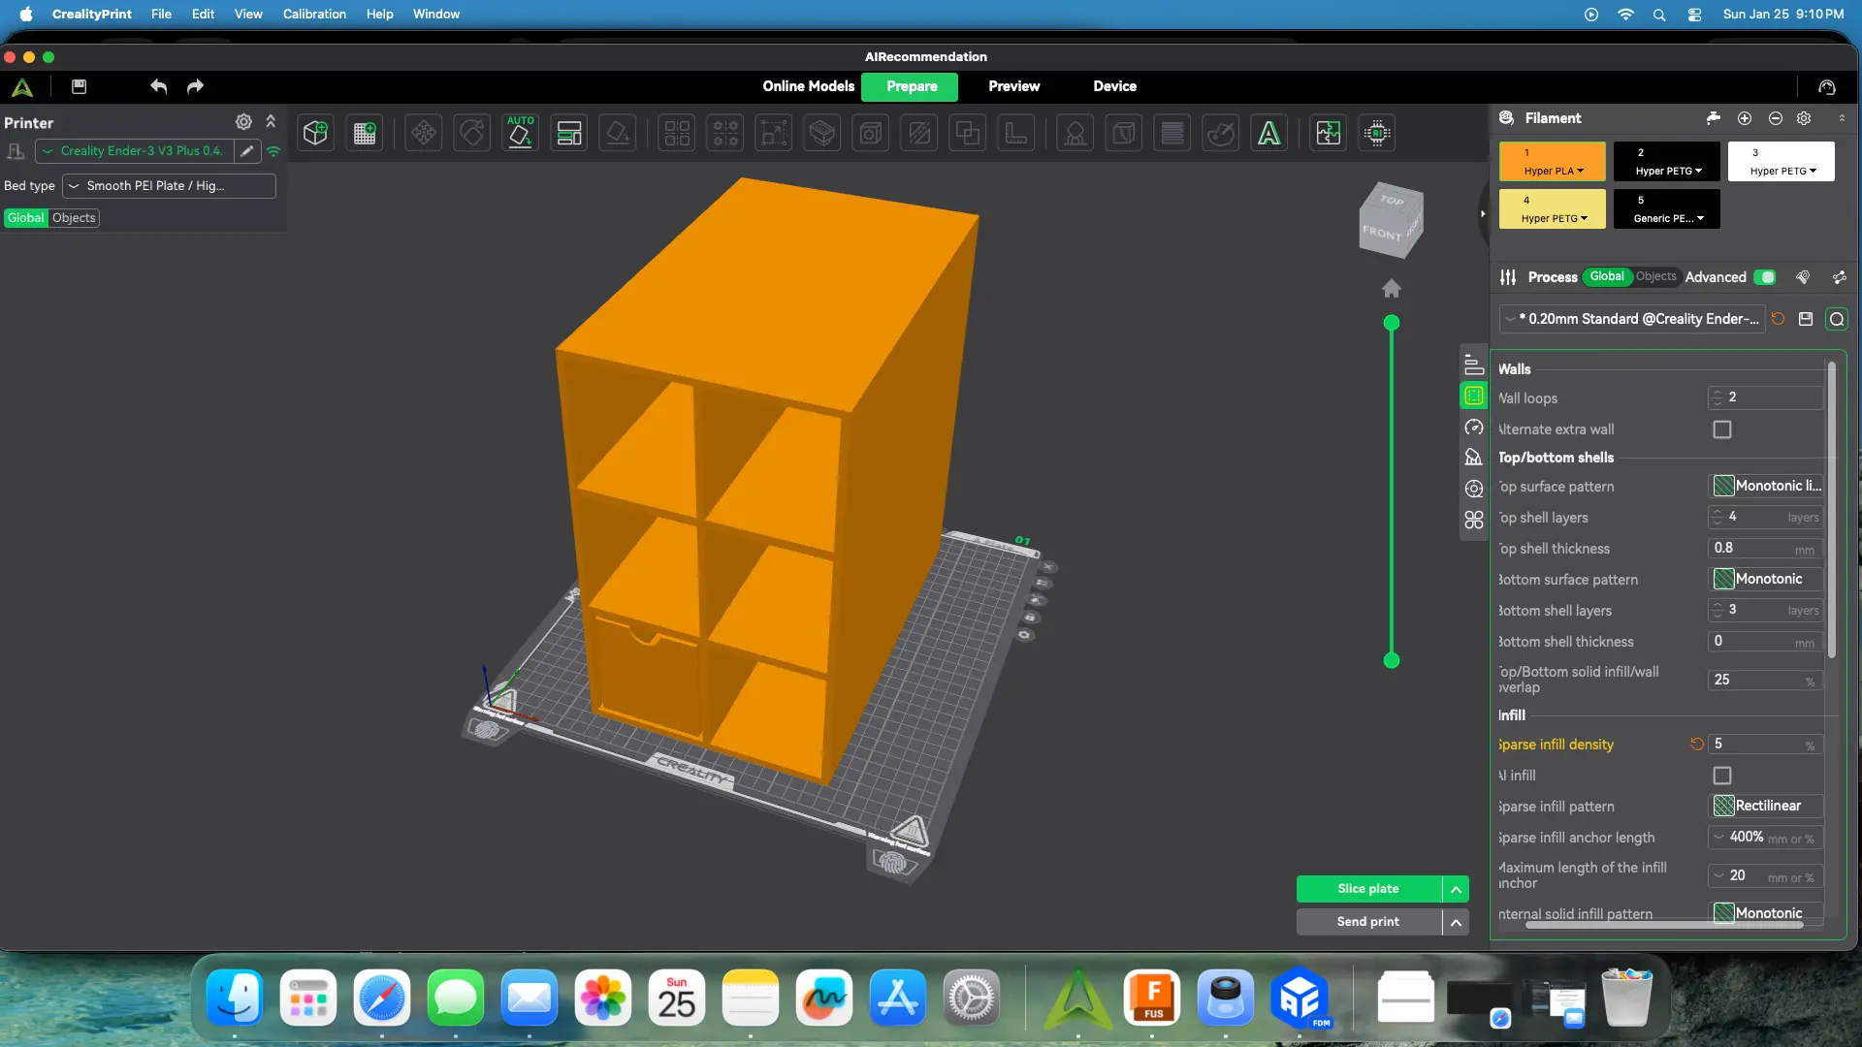Click the AI chip icon in toolbar
1862x1047 pixels.
1377,133
